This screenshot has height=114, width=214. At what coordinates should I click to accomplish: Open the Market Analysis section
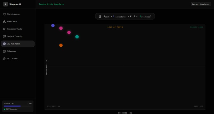[x=18, y=14]
